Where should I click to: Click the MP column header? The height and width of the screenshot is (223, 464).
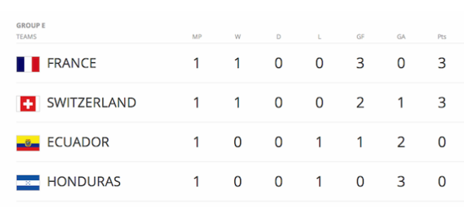[197, 37]
